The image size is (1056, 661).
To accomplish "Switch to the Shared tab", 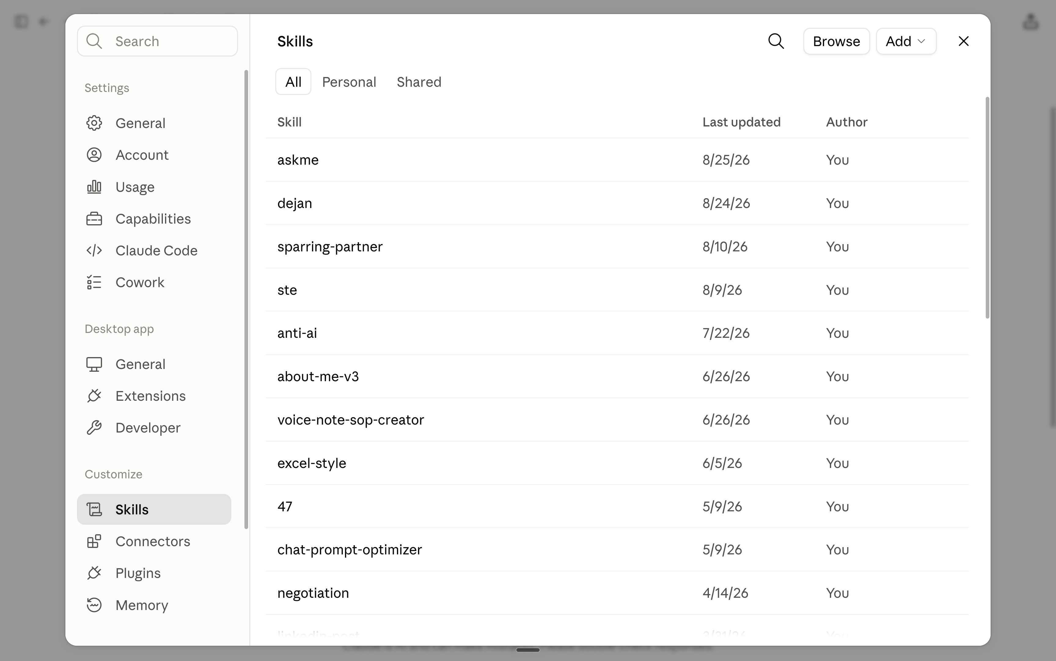I will (x=419, y=82).
